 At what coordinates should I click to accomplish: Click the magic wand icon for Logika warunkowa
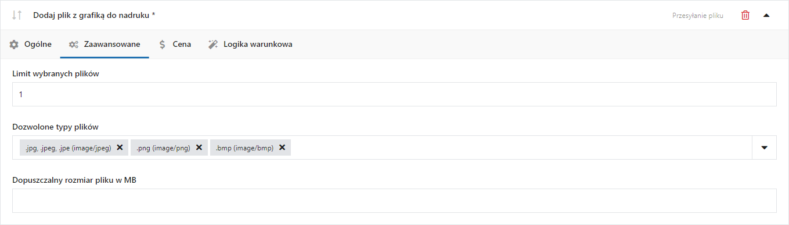click(x=213, y=44)
